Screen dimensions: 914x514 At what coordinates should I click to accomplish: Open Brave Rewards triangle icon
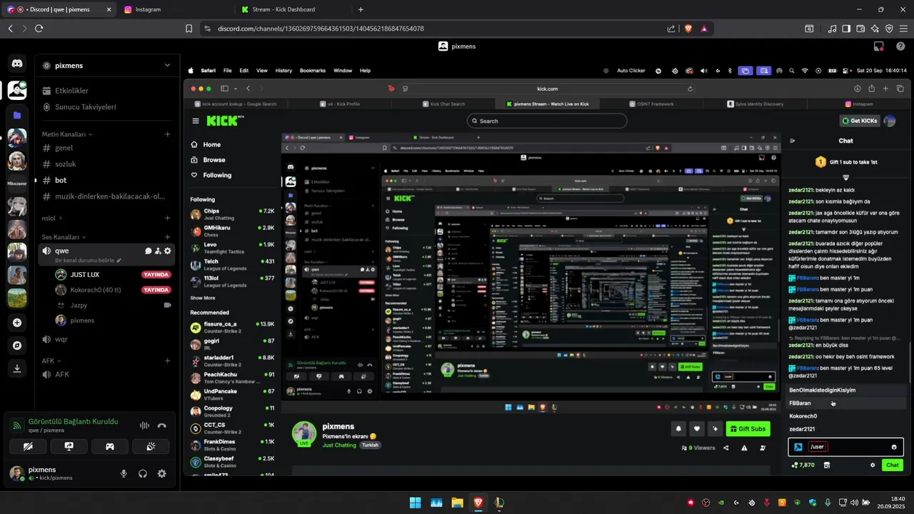tap(704, 29)
